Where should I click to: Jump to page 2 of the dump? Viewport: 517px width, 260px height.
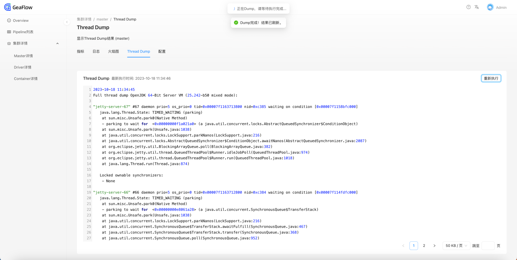[424, 246]
